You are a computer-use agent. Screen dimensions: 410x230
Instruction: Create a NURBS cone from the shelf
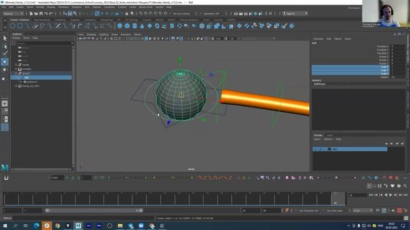tap(142, 26)
